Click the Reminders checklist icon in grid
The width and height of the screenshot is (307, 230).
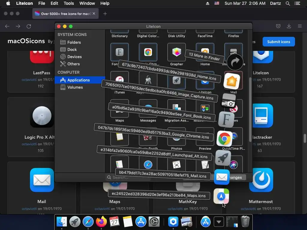click(x=119, y=164)
